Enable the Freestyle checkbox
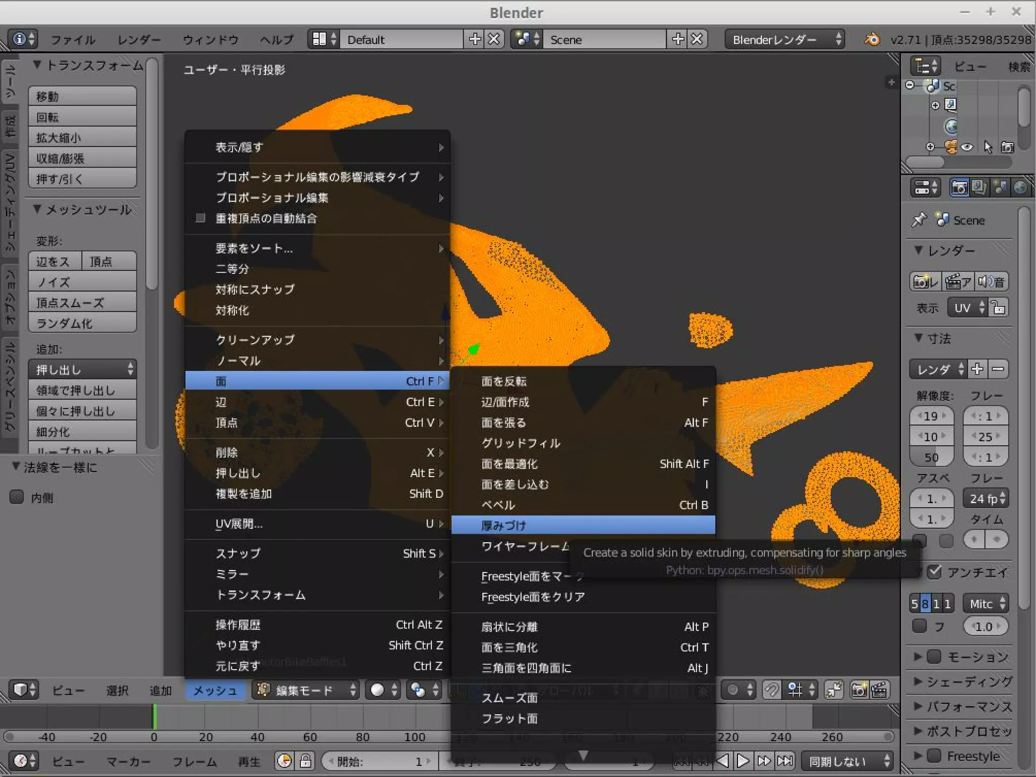Screen dimensions: 1036x777 tap(934, 756)
